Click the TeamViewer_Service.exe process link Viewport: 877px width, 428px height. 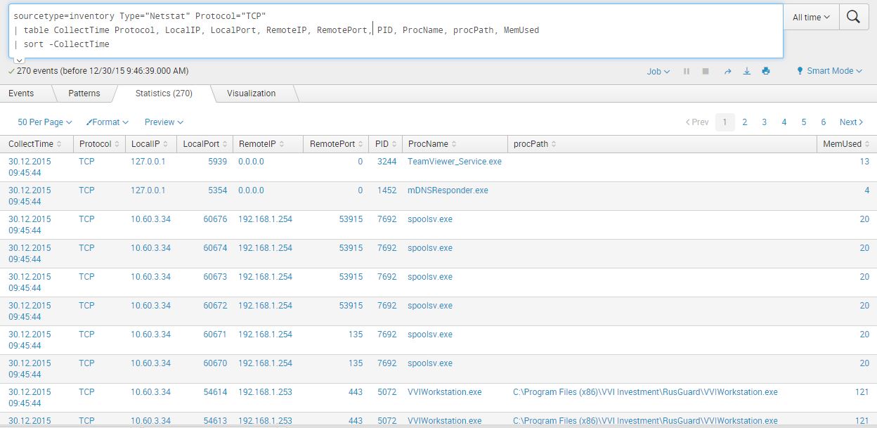coord(455,161)
